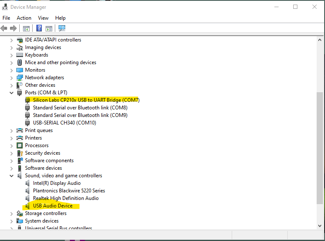Select Standard Serial over Bluetooth link (COM9)
The width and height of the screenshot is (325, 241).
tap(80, 115)
